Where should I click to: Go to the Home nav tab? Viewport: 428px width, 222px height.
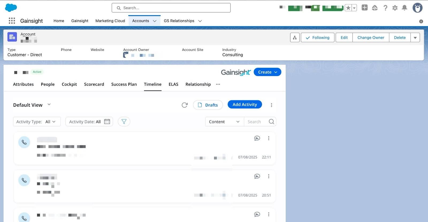coord(59,21)
